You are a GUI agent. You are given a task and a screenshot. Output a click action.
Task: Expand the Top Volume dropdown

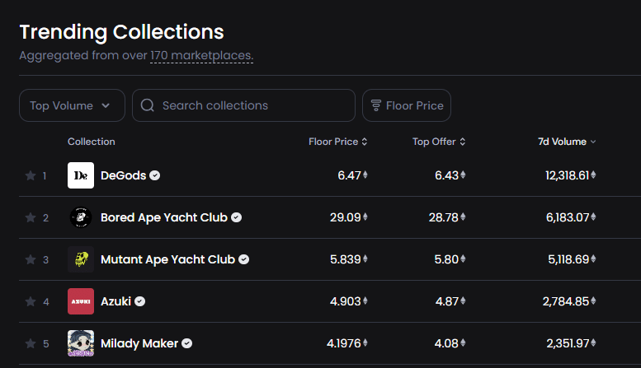pos(72,105)
